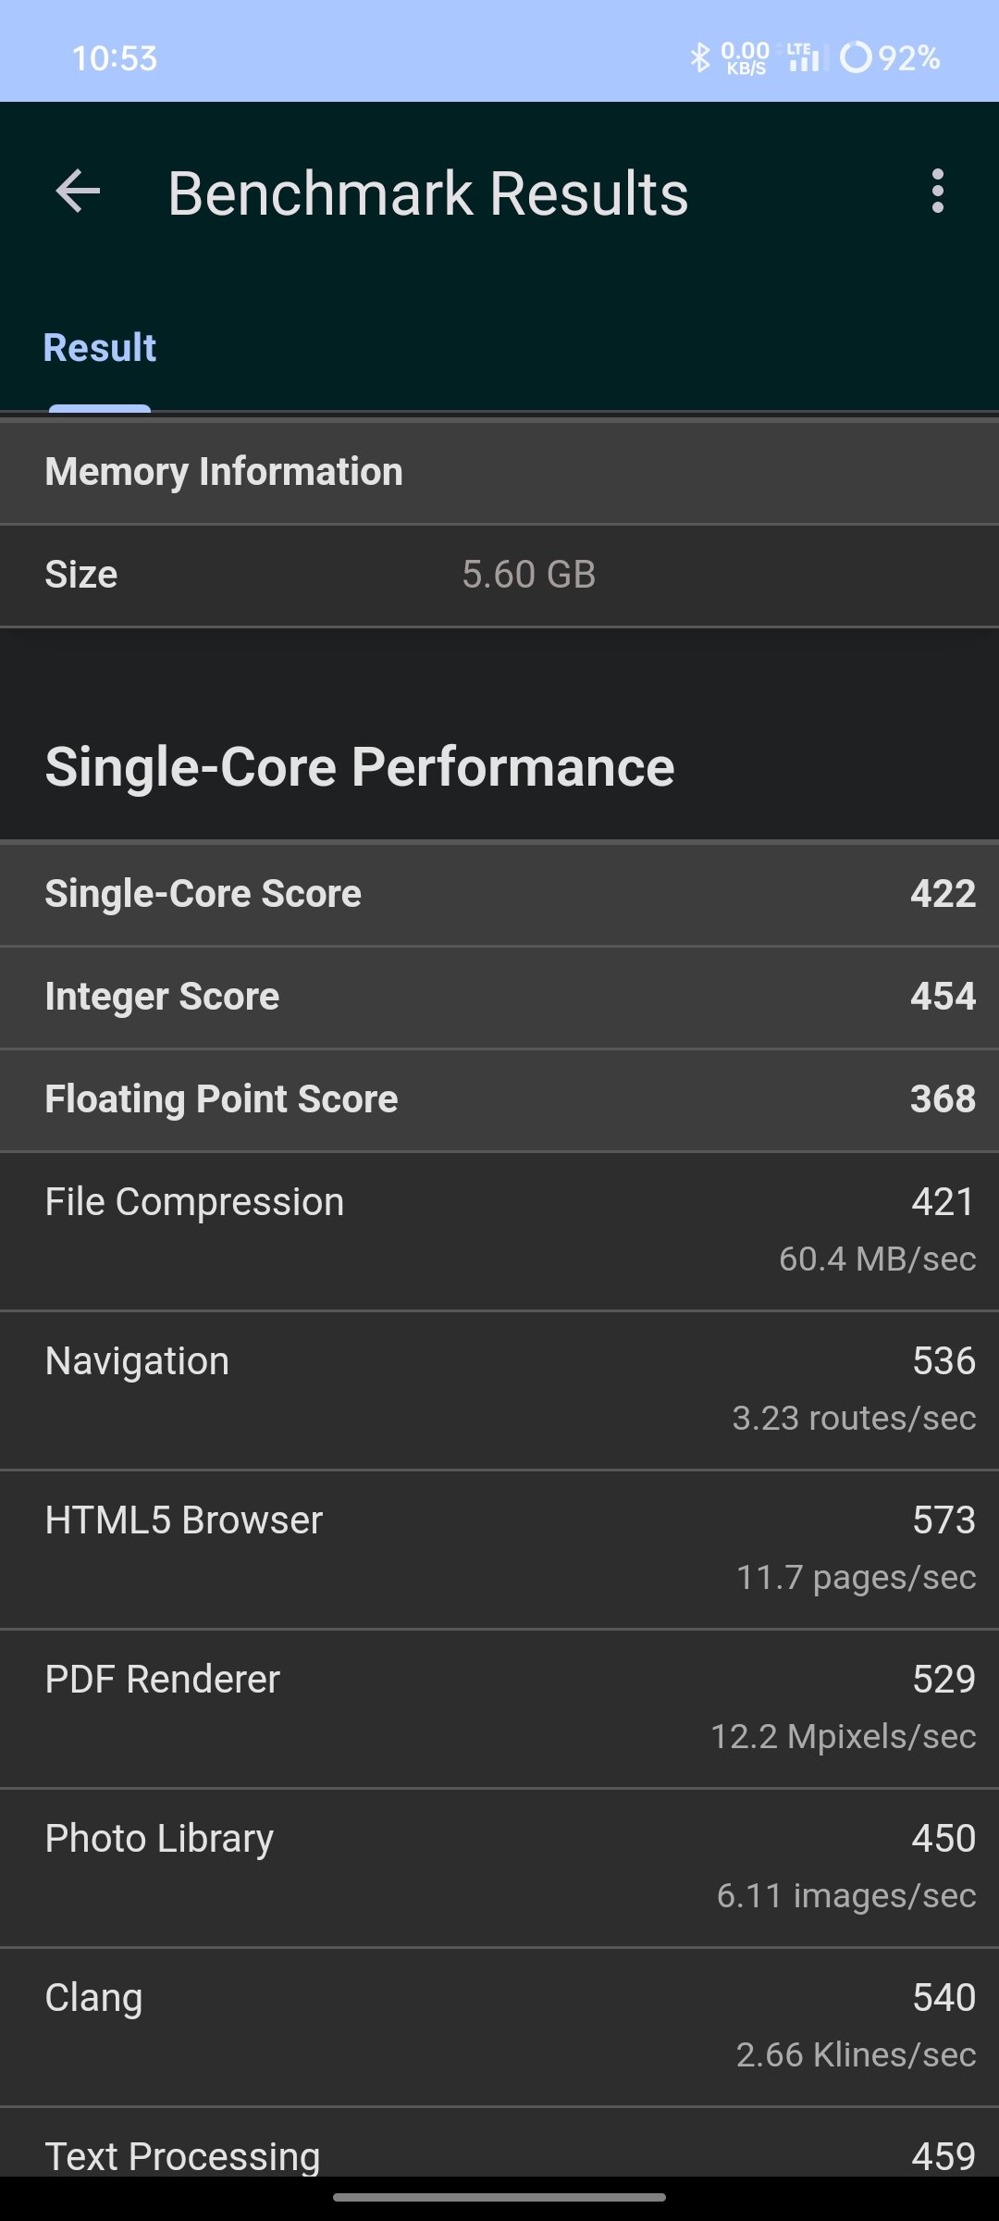The height and width of the screenshot is (2221, 999).
Task: Tap the Floating Point Score row
Action: (x=499, y=1099)
